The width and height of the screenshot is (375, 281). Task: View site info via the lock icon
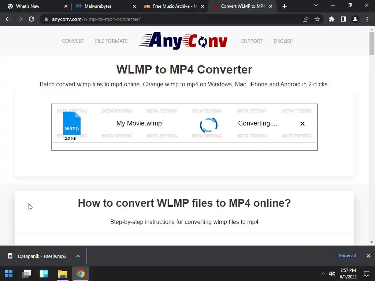pyautogui.click(x=46, y=19)
